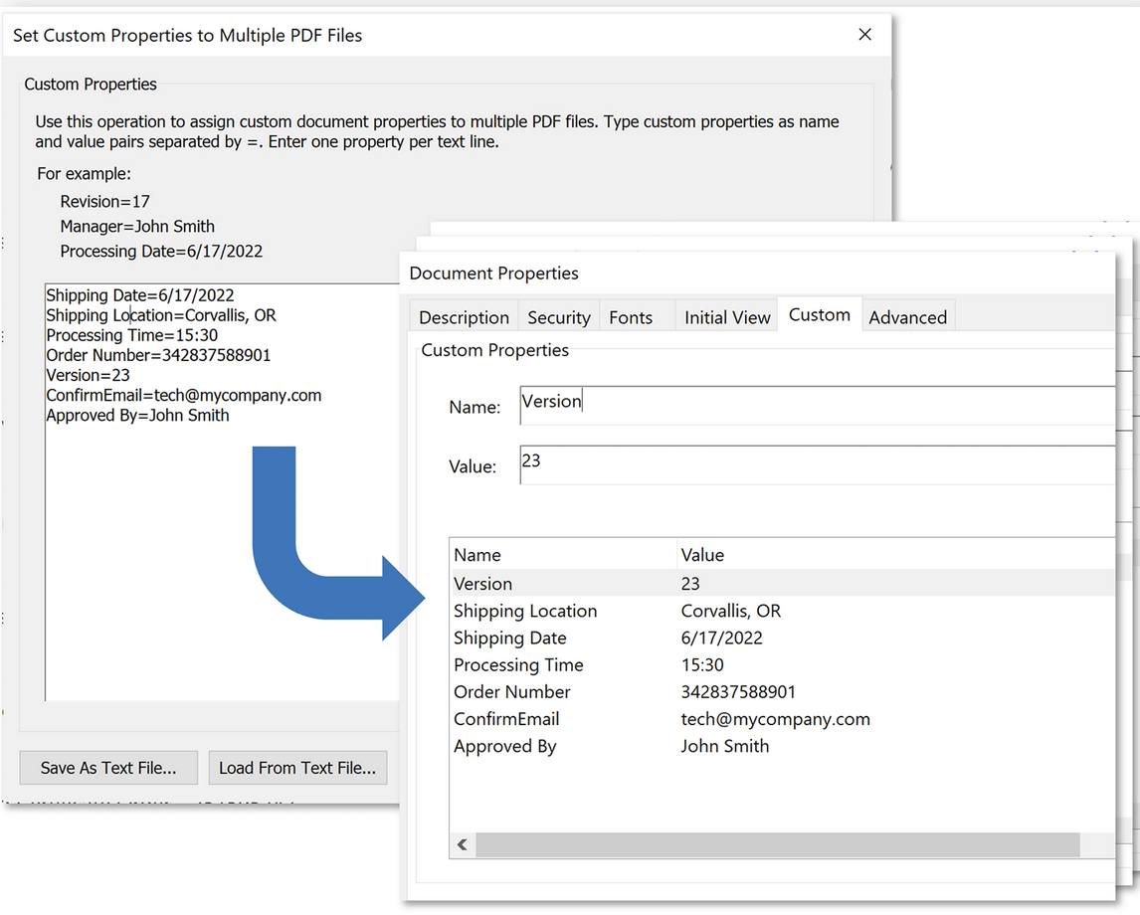Viewport: 1140px width, 915px height.
Task: Click the Version=23 line in the text box
Action: tap(88, 375)
